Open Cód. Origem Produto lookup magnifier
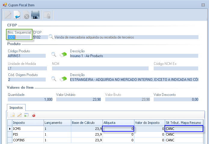The width and height of the screenshot is (209, 144). [x=54, y=79]
